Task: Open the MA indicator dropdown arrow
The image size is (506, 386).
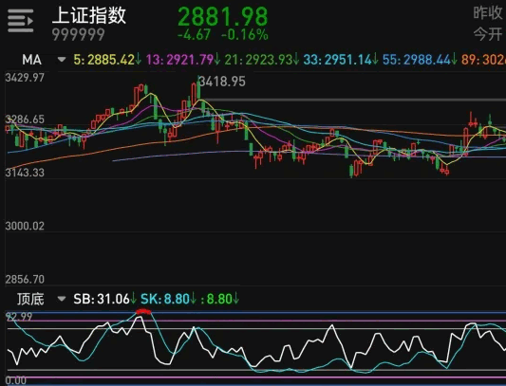Action: [x=62, y=60]
